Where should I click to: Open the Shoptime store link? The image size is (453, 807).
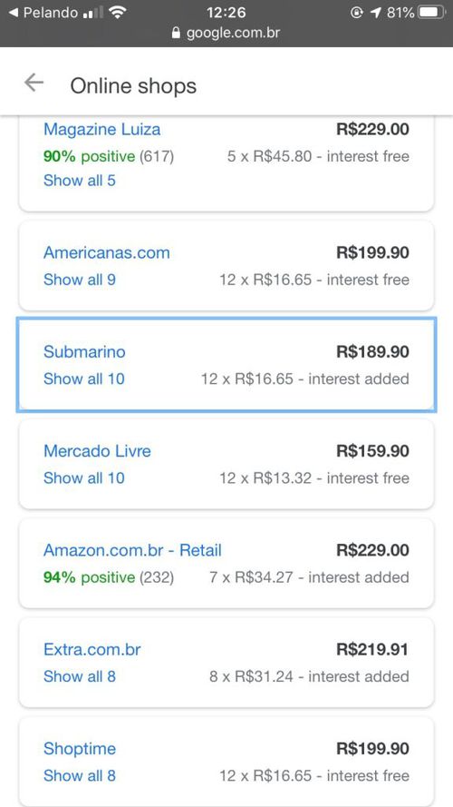click(x=80, y=749)
